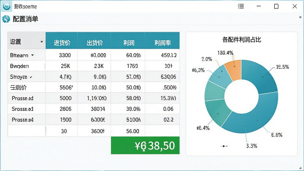Open the list menu icon in title bar
This screenshot has height=171, width=304.
(241, 6)
